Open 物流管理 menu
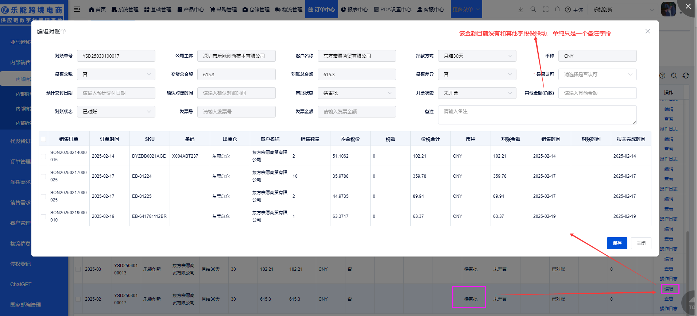697x316 pixels. (289, 9)
